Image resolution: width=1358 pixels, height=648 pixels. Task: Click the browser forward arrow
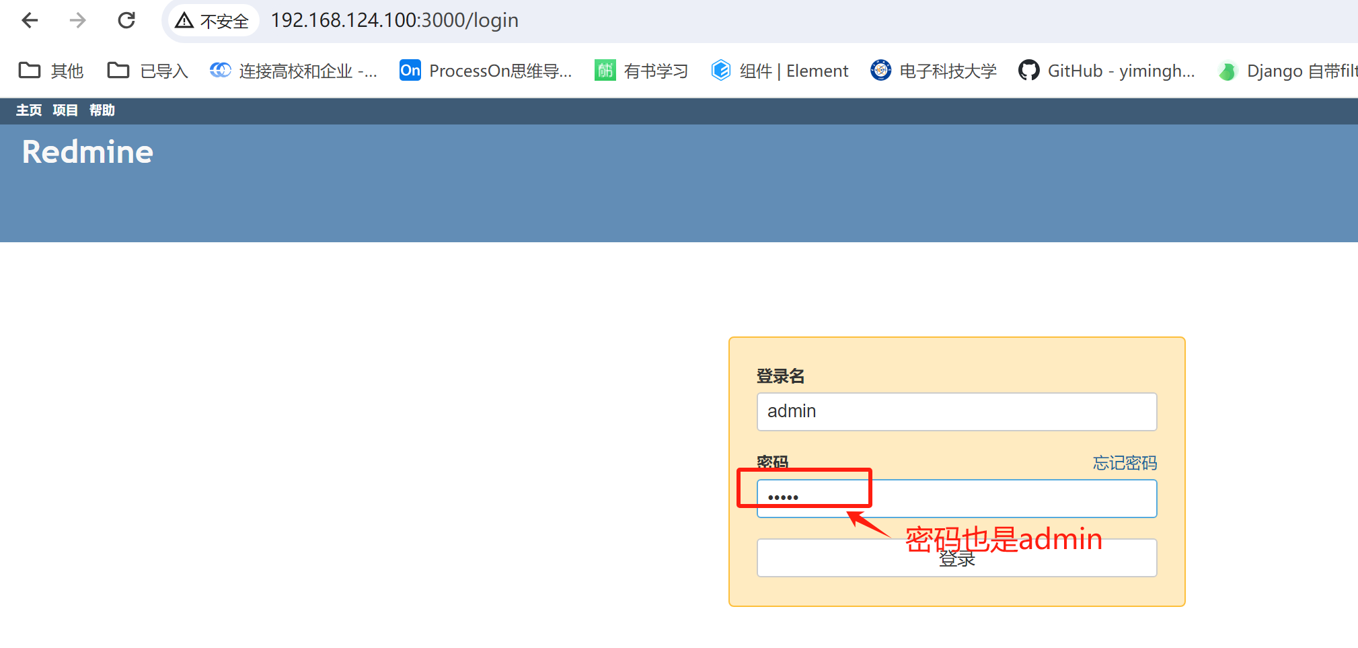tap(77, 20)
